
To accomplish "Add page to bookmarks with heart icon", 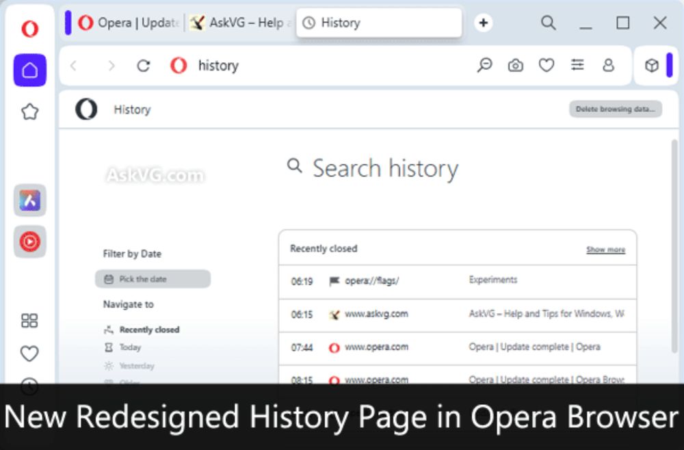I will pyautogui.click(x=546, y=66).
